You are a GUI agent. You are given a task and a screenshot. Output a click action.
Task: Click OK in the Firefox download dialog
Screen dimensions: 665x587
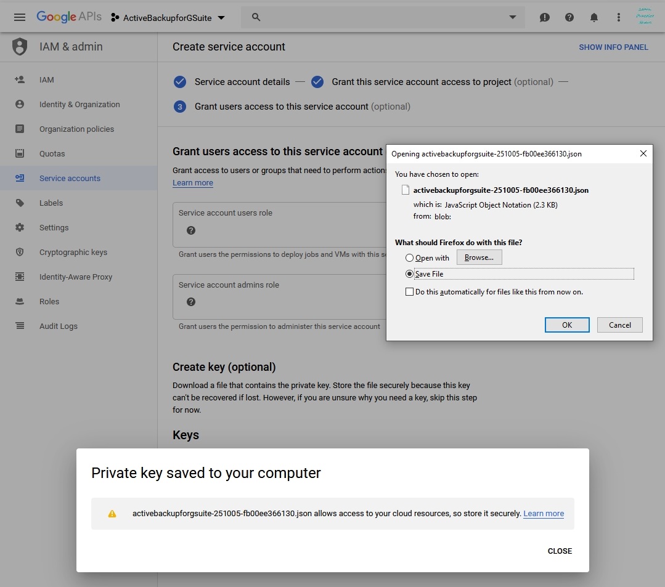(566, 325)
